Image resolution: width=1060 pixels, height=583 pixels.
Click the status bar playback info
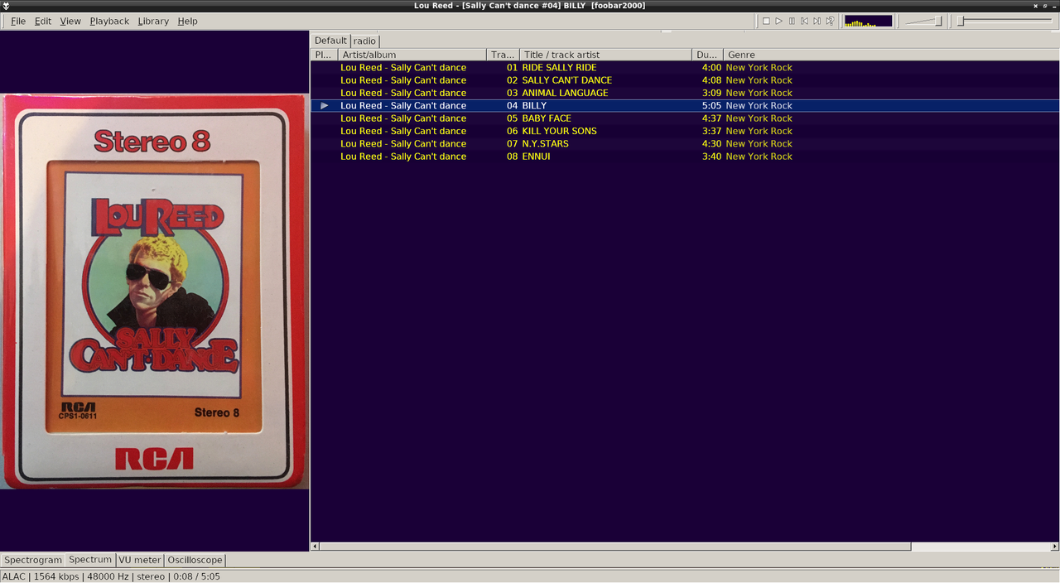[111, 576]
